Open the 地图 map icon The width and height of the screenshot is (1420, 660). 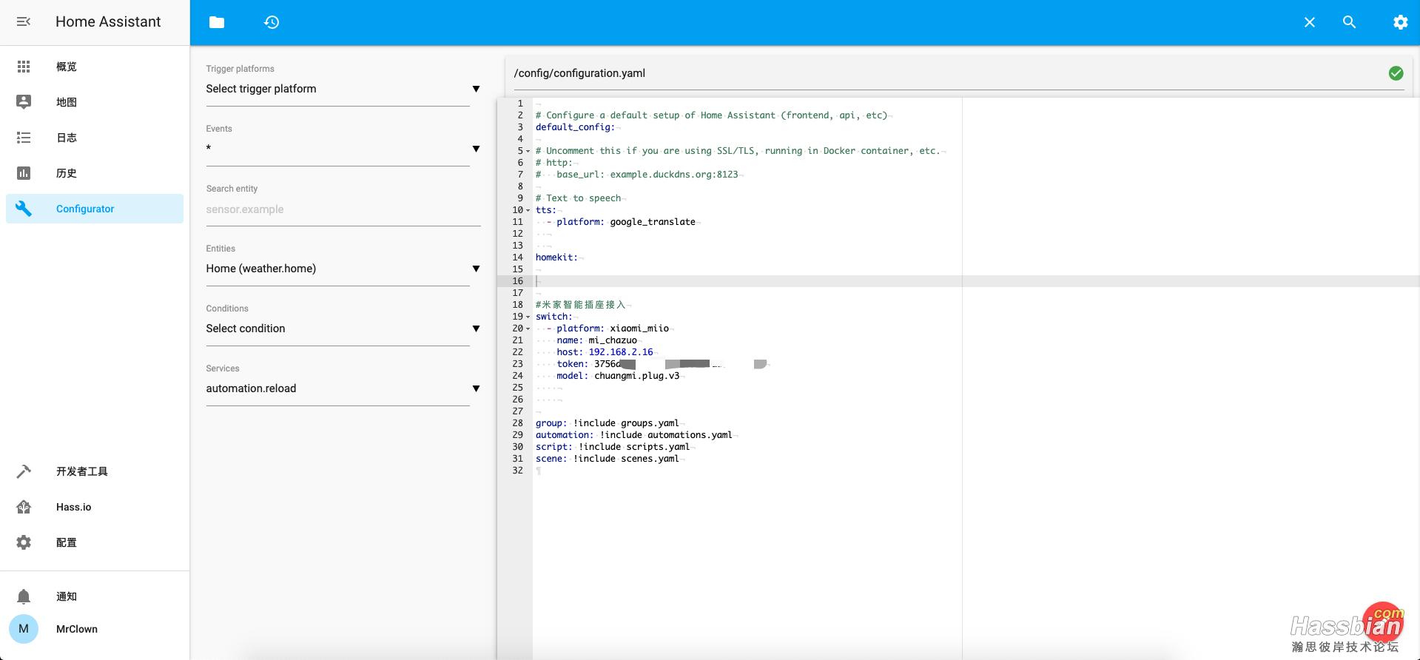pyautogui.click(x=24, y=102)
